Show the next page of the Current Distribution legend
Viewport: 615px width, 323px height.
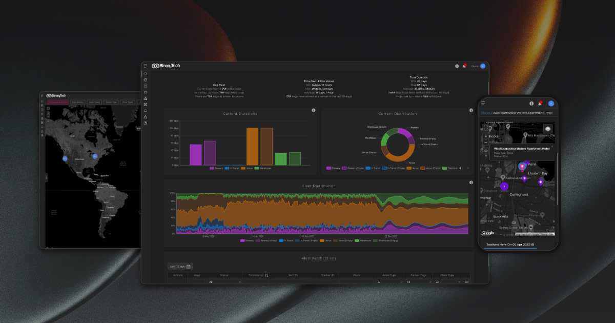[467, 168]
